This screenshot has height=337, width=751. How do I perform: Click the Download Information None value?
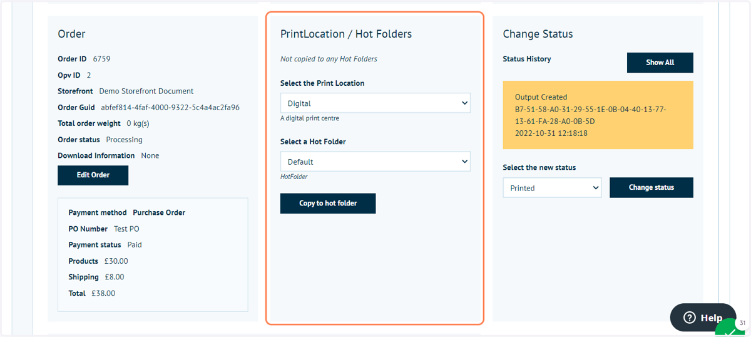tap(150, 155)
